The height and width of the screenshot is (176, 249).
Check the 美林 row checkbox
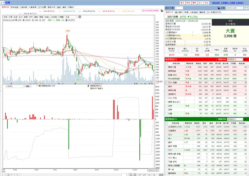(x=166, y=86)
